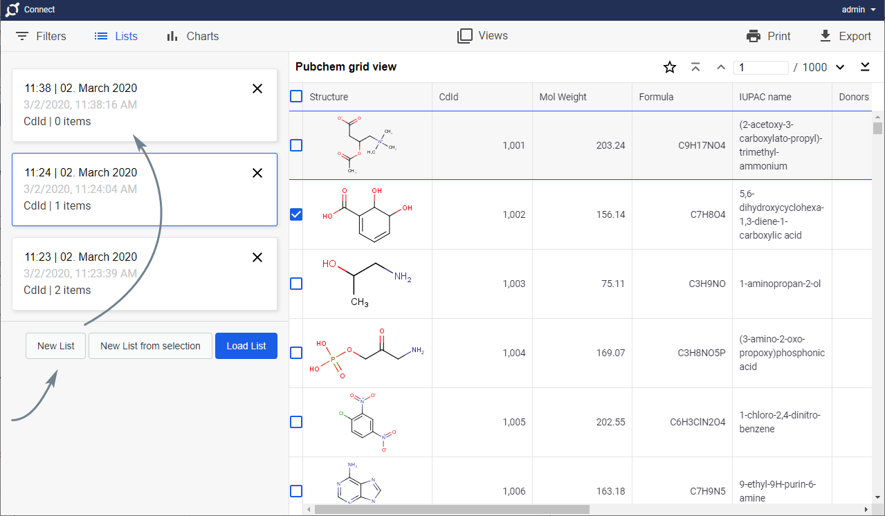885x516 pixels.
Task: Remove the 11:23 list with X
Action: tap(257, 257)
